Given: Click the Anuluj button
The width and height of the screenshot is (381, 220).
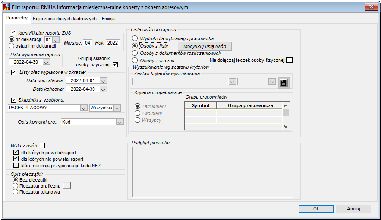Looking at the screenshot, I should tap(353, 209).
